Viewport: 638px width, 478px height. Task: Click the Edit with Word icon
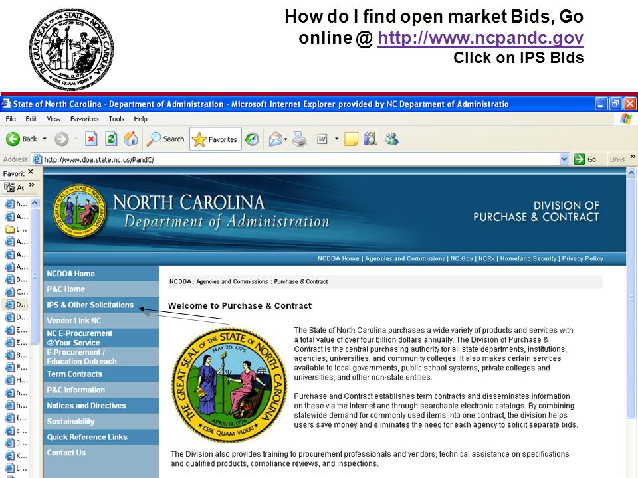coord(322,139)
